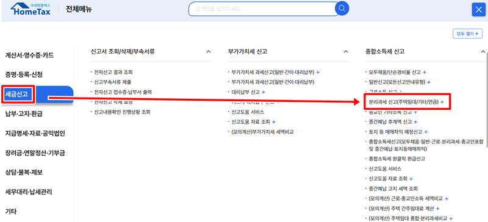The width and height of the screenshot is (488, 222).
Task: Click the 모두 열기 + button
Action: (467, 34)
